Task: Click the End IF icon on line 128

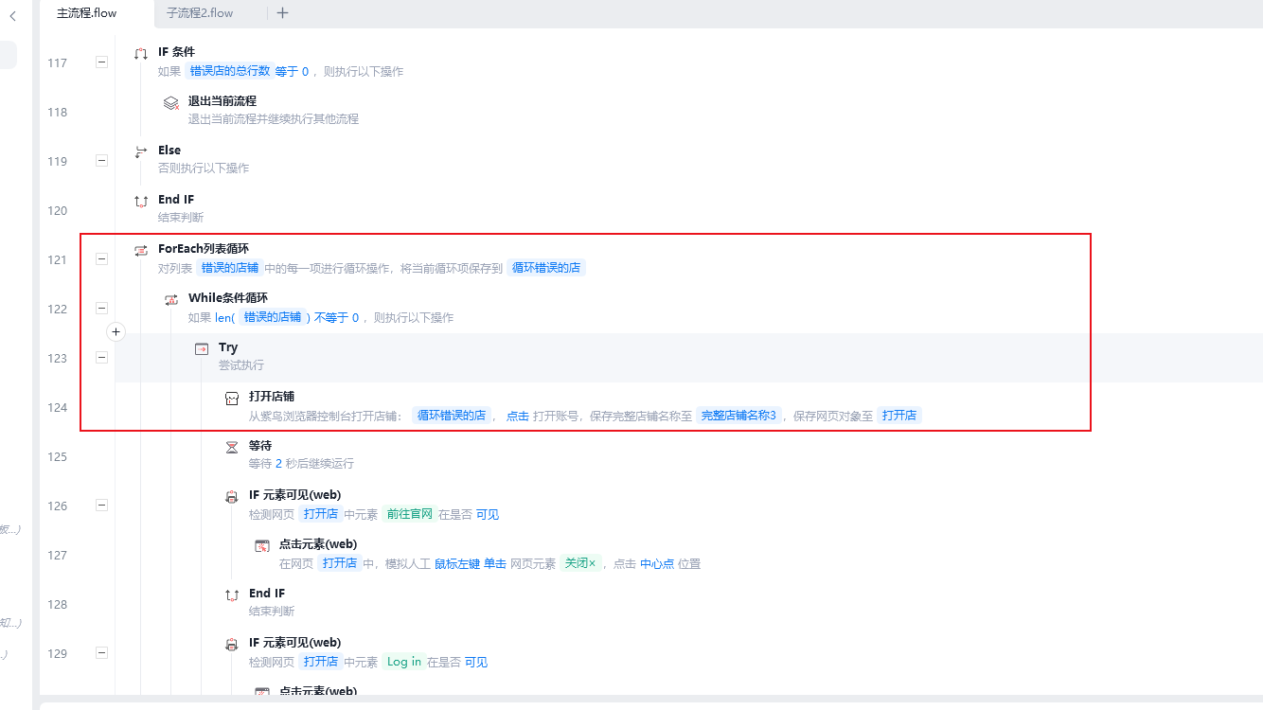Action: tap(232, 595)
